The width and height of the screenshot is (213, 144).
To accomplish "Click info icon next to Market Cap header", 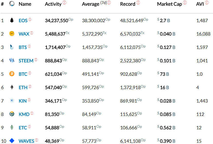I will 185,3.
